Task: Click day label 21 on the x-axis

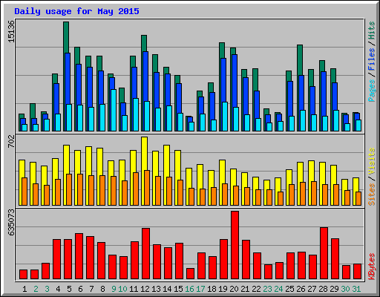Action: [x=245, y=289]
